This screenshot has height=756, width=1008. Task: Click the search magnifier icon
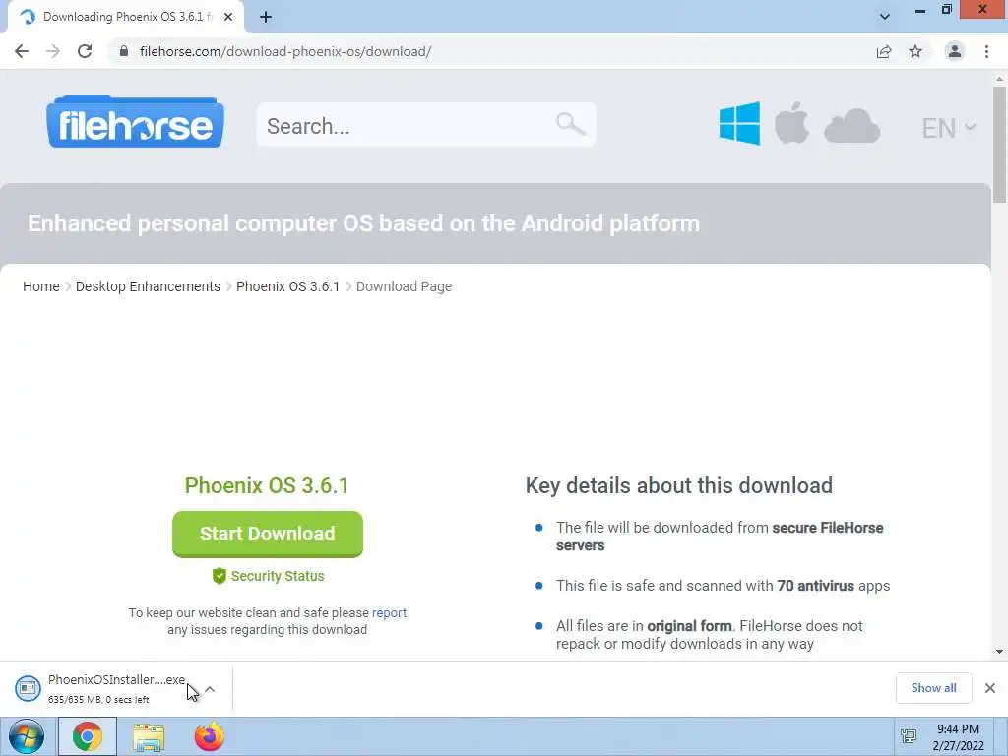tap(570, 124)
